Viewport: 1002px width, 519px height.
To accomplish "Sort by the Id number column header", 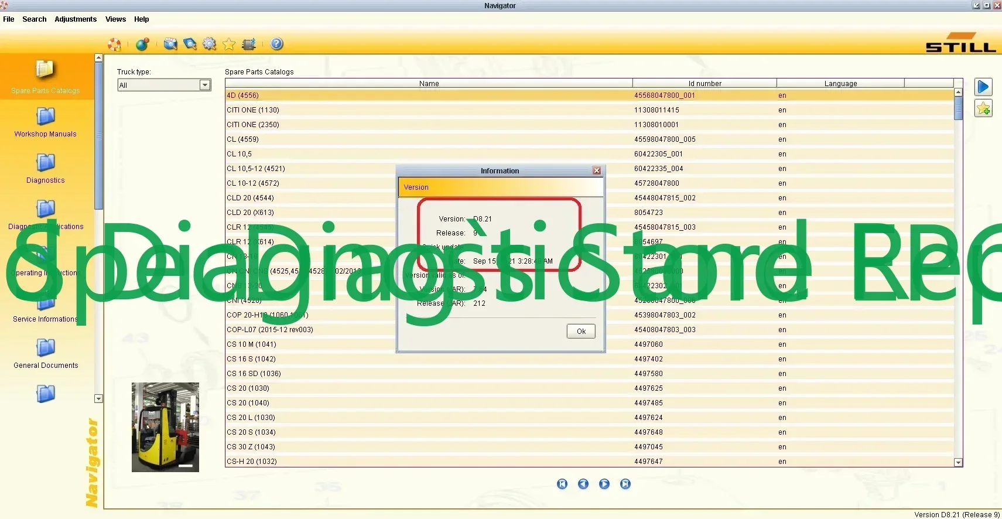I will point(705,83).
